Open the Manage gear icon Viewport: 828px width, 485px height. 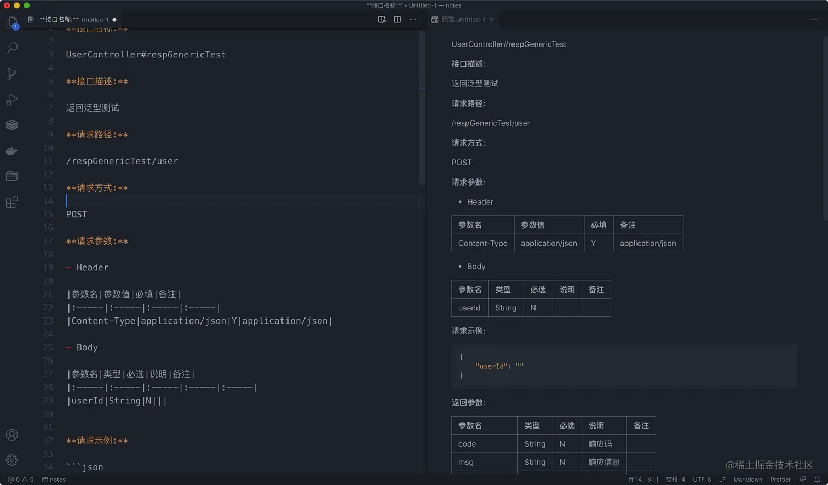[12, 460]
